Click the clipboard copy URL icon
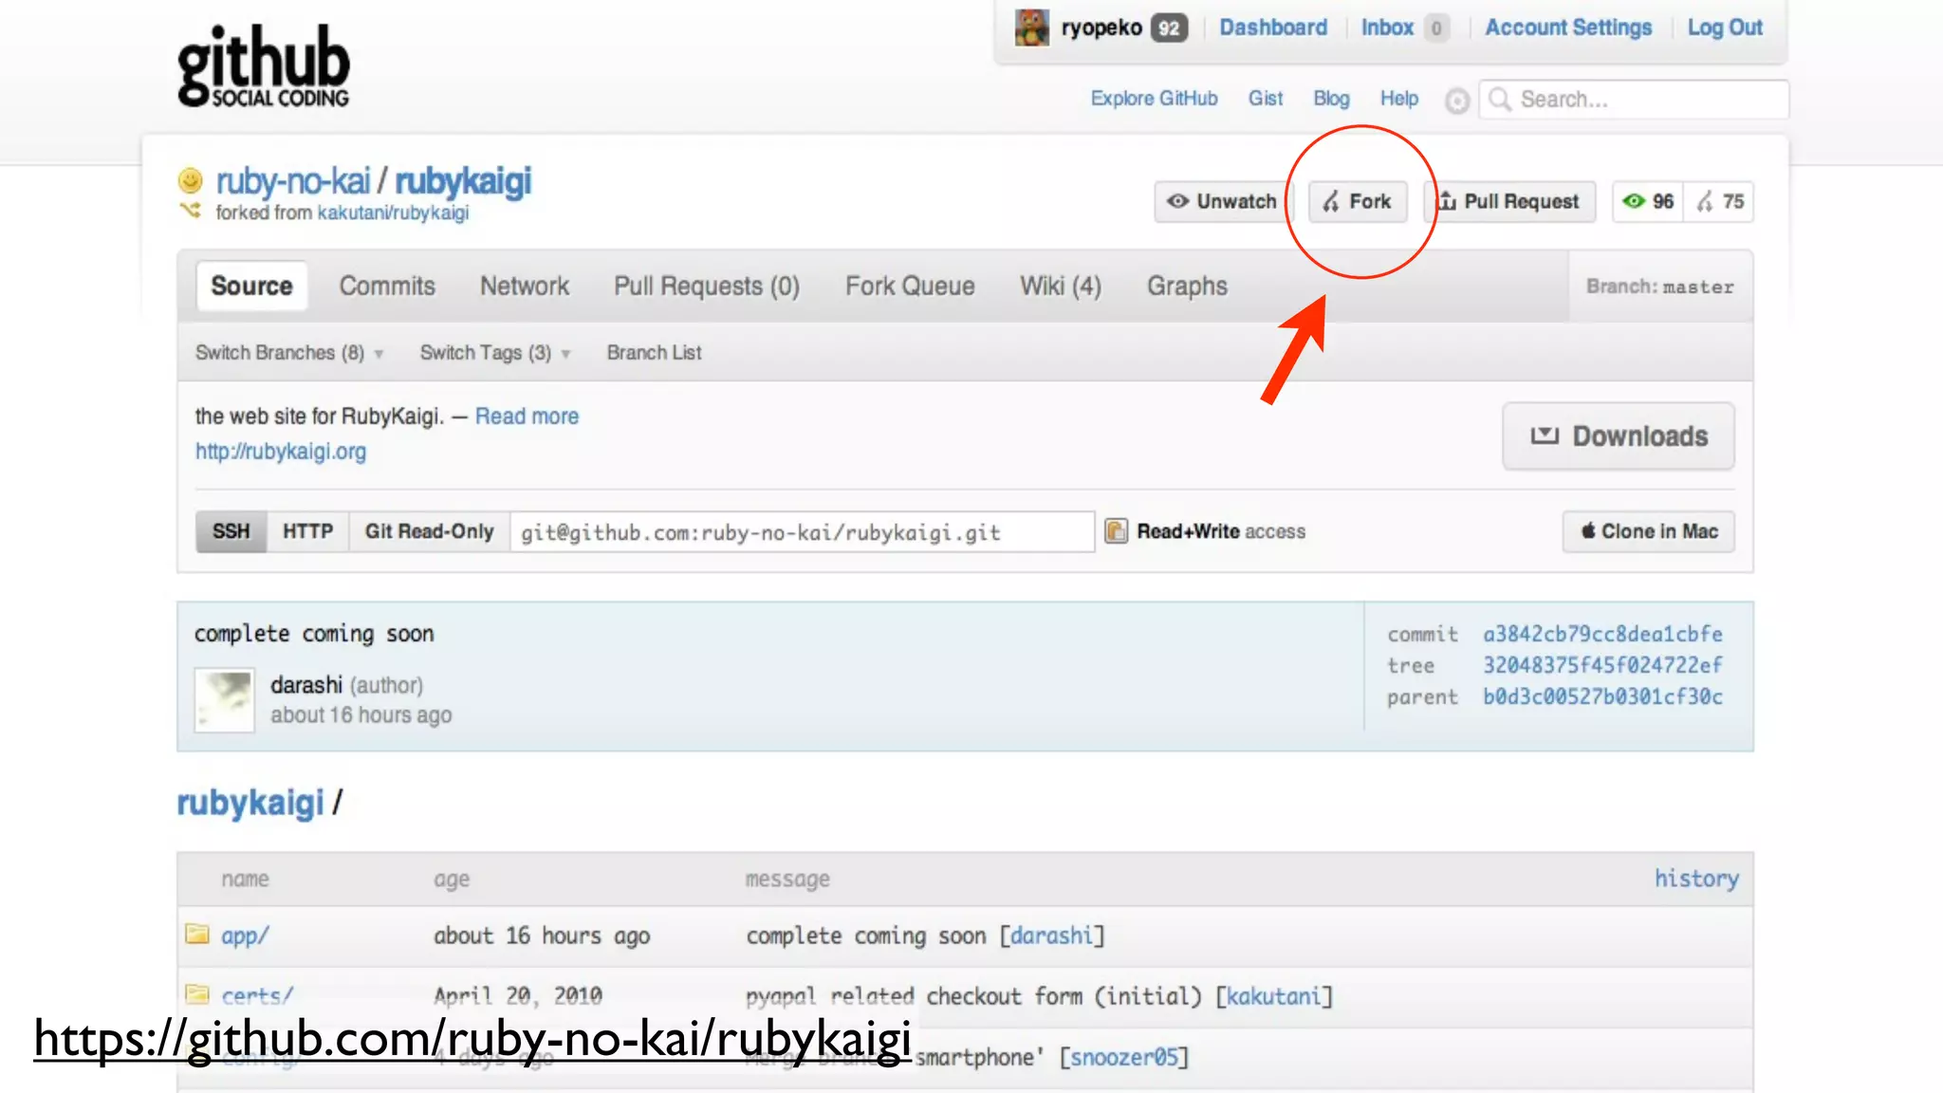 1116,531
